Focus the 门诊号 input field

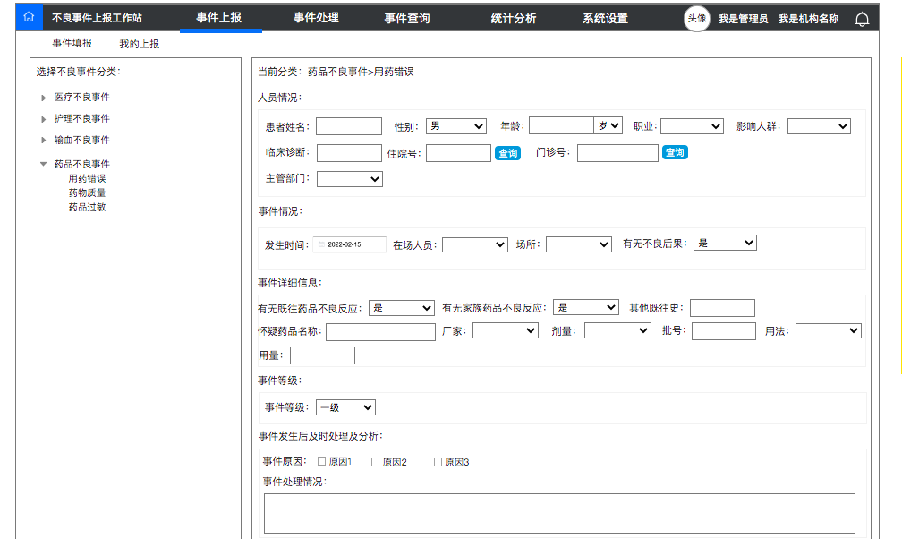pyautogui.click(x=617, y=153)
